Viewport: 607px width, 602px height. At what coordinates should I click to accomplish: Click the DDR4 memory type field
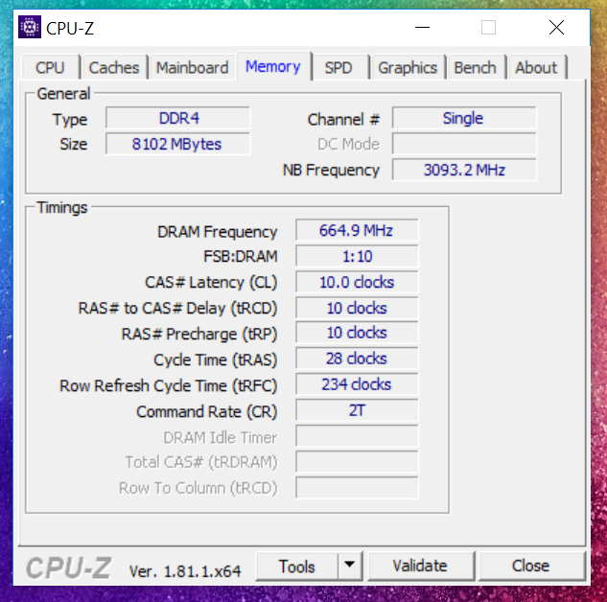pyautogui.click(x=178, y=118)
